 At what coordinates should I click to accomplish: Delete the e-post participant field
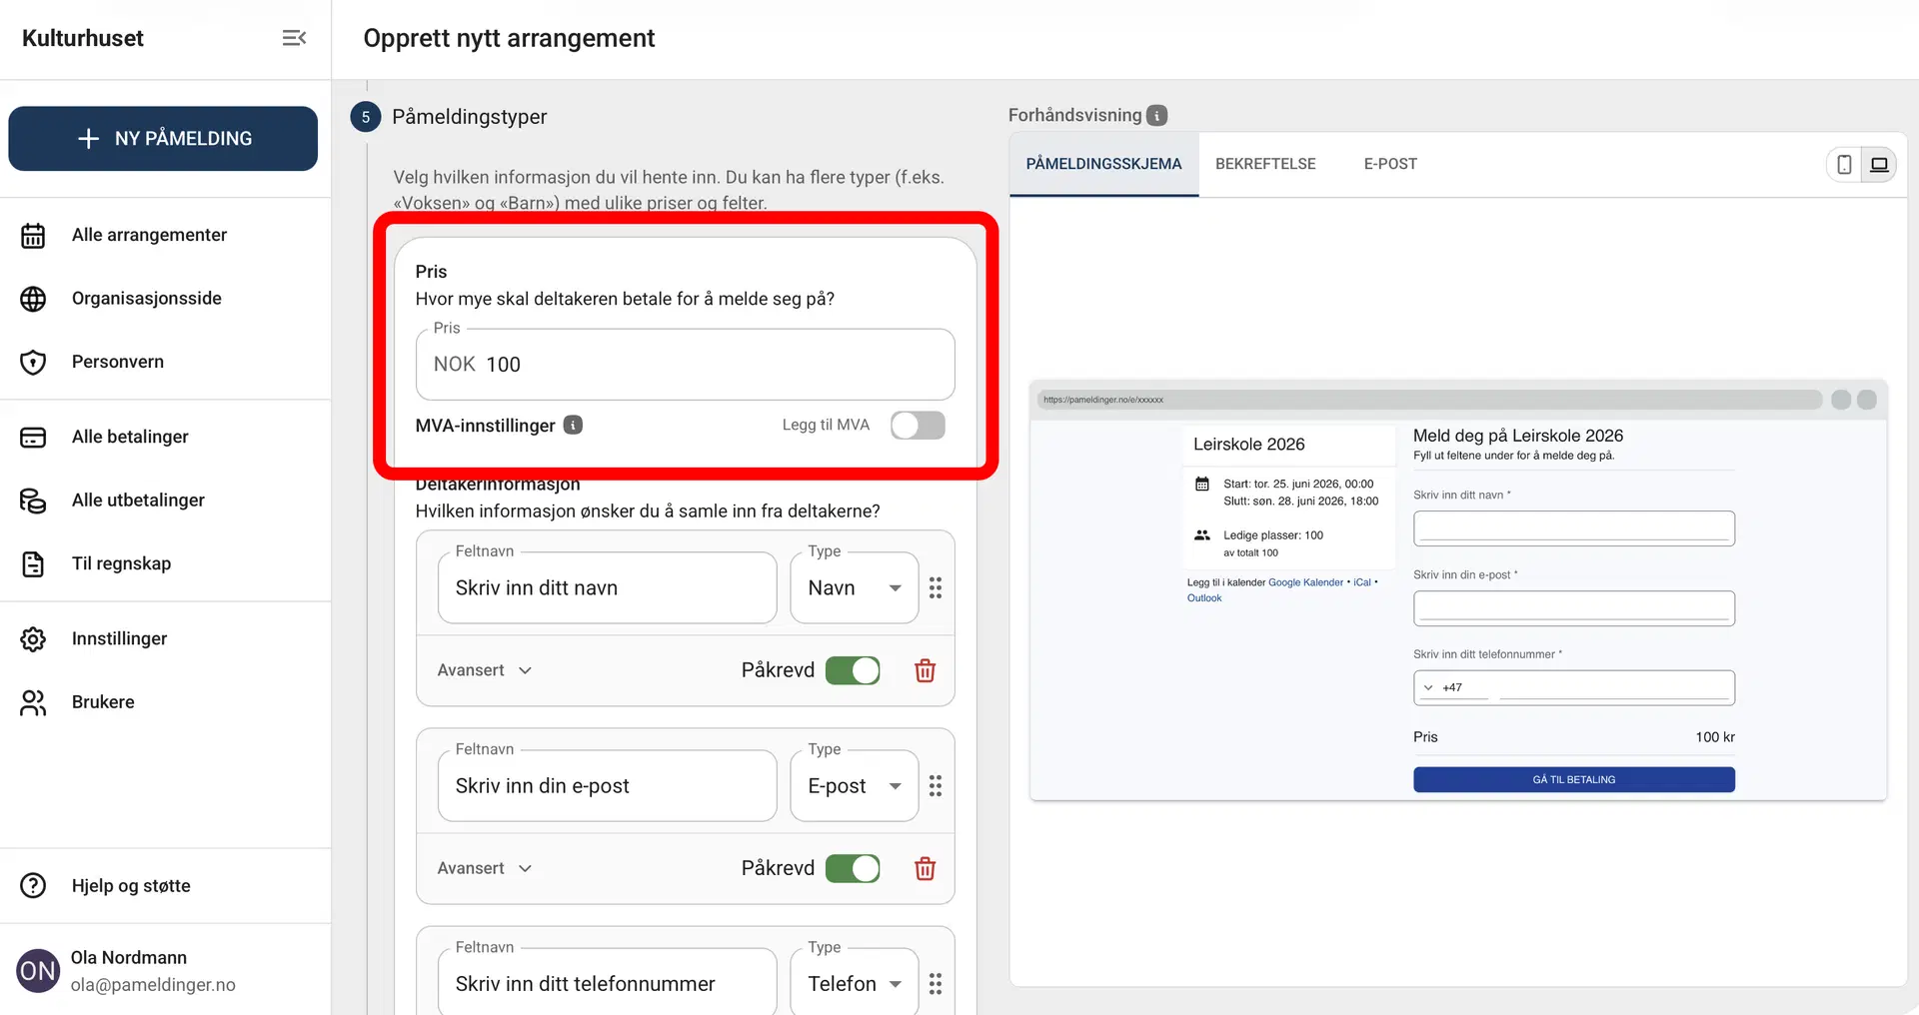coord(925,868)
